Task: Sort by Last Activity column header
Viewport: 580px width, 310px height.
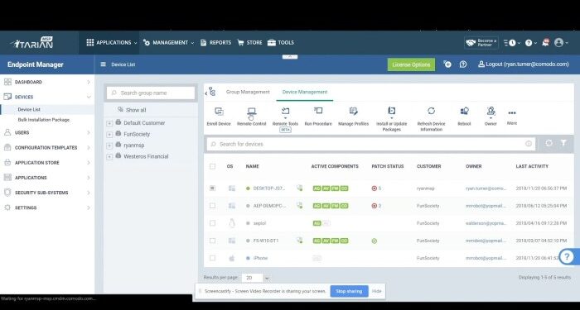Action: [532, 166]
